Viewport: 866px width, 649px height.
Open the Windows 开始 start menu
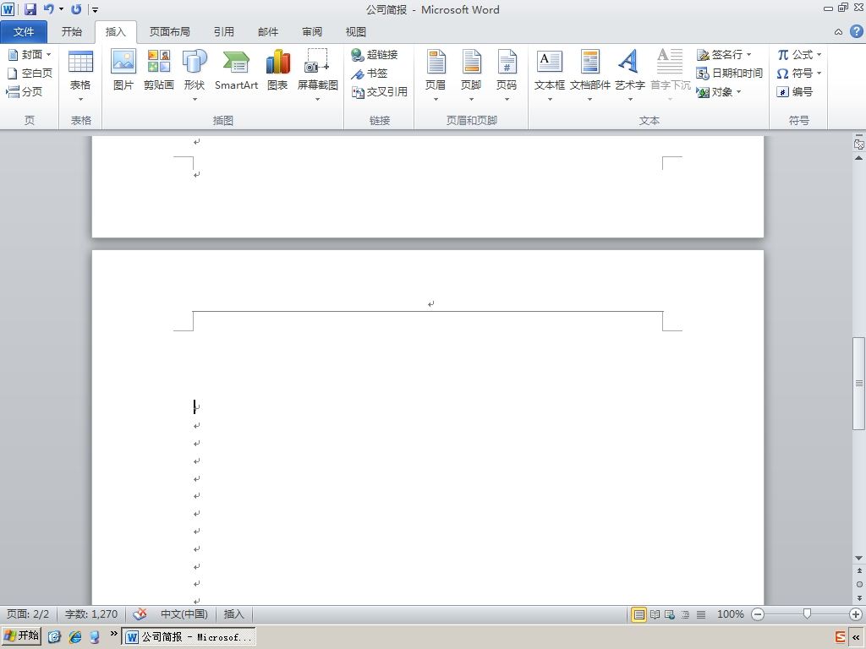[21, 636]
